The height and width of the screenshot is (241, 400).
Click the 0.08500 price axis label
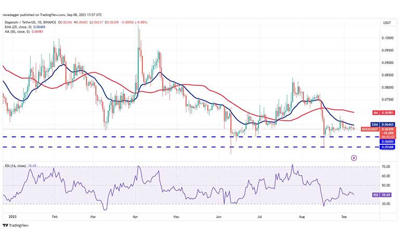(x=387, y=75)
